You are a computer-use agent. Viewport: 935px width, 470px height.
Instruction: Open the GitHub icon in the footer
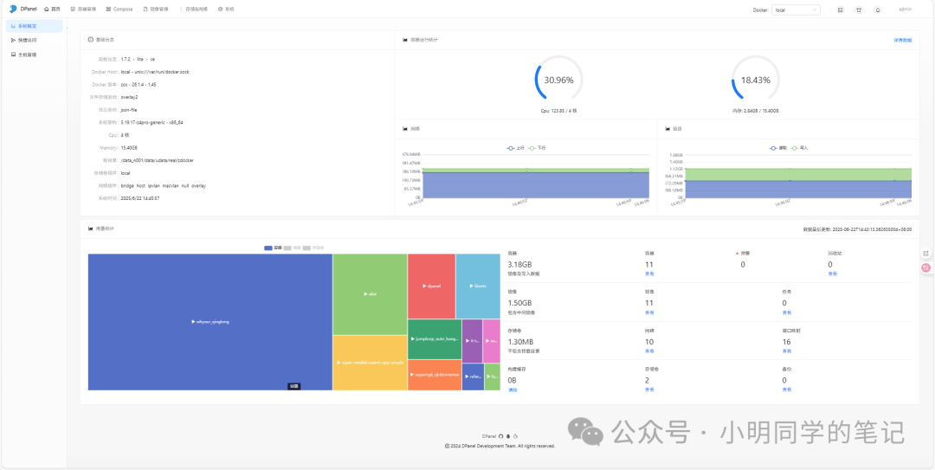pyautogui.click(x=501, y=436)
